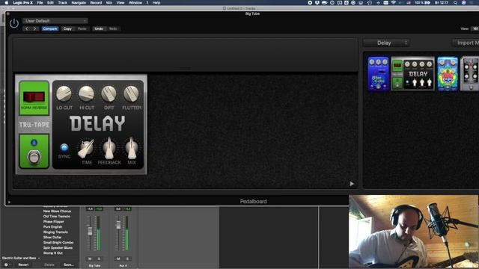Click the library Save button
Viewport: 479px width, 269px height.
pyautogui.click(x=68, y=265)
